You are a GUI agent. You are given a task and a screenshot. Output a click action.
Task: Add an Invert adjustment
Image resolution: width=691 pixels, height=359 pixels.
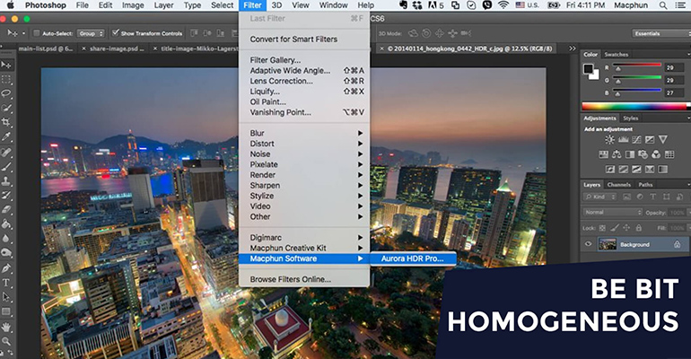click(x=610, y=169)
